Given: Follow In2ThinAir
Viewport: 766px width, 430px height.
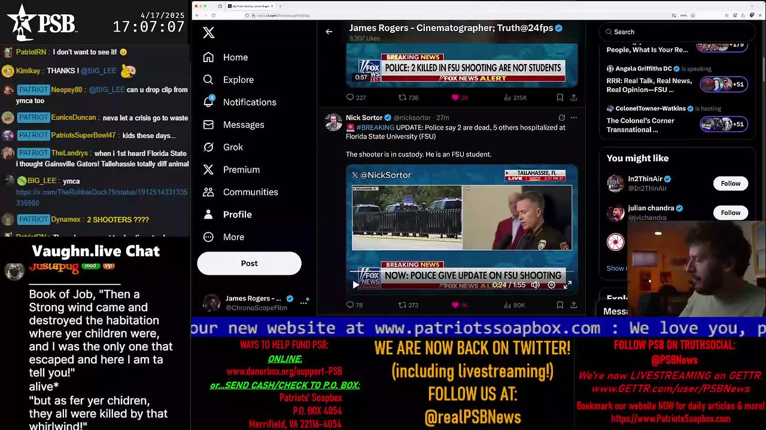Looking at the screenshot, I should click(730, 183).
